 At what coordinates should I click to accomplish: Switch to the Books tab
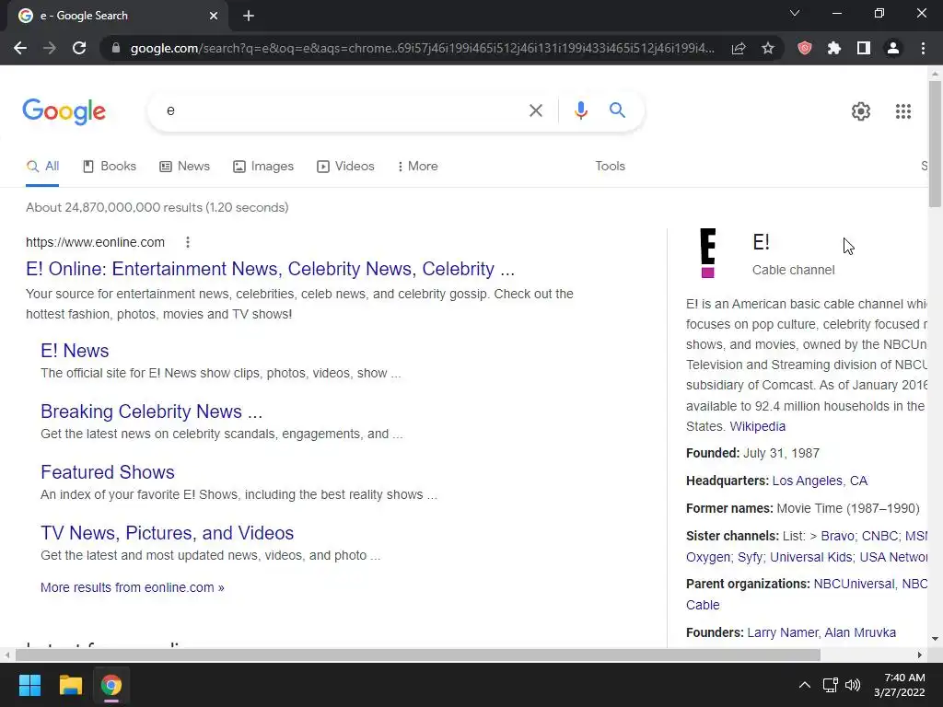110,166
